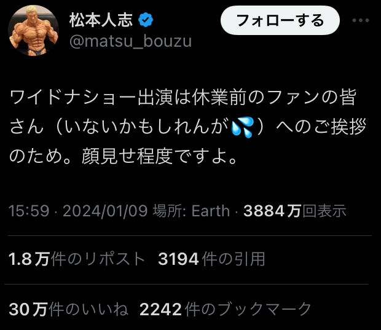
Task: Click the フォローする follow button
Action: coord(280,20)
